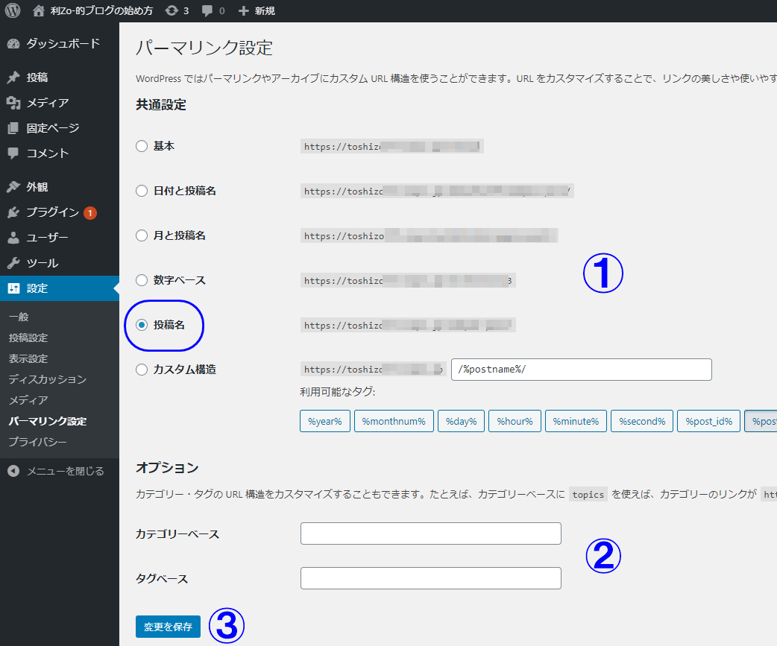Insert the %year% tag button
This screenshot has height=646, width=777.
pyautogui.click(x=324, y=421)
